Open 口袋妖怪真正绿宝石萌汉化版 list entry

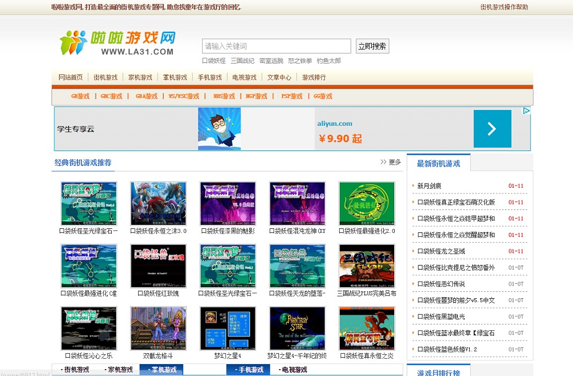[x=456, y=202]
